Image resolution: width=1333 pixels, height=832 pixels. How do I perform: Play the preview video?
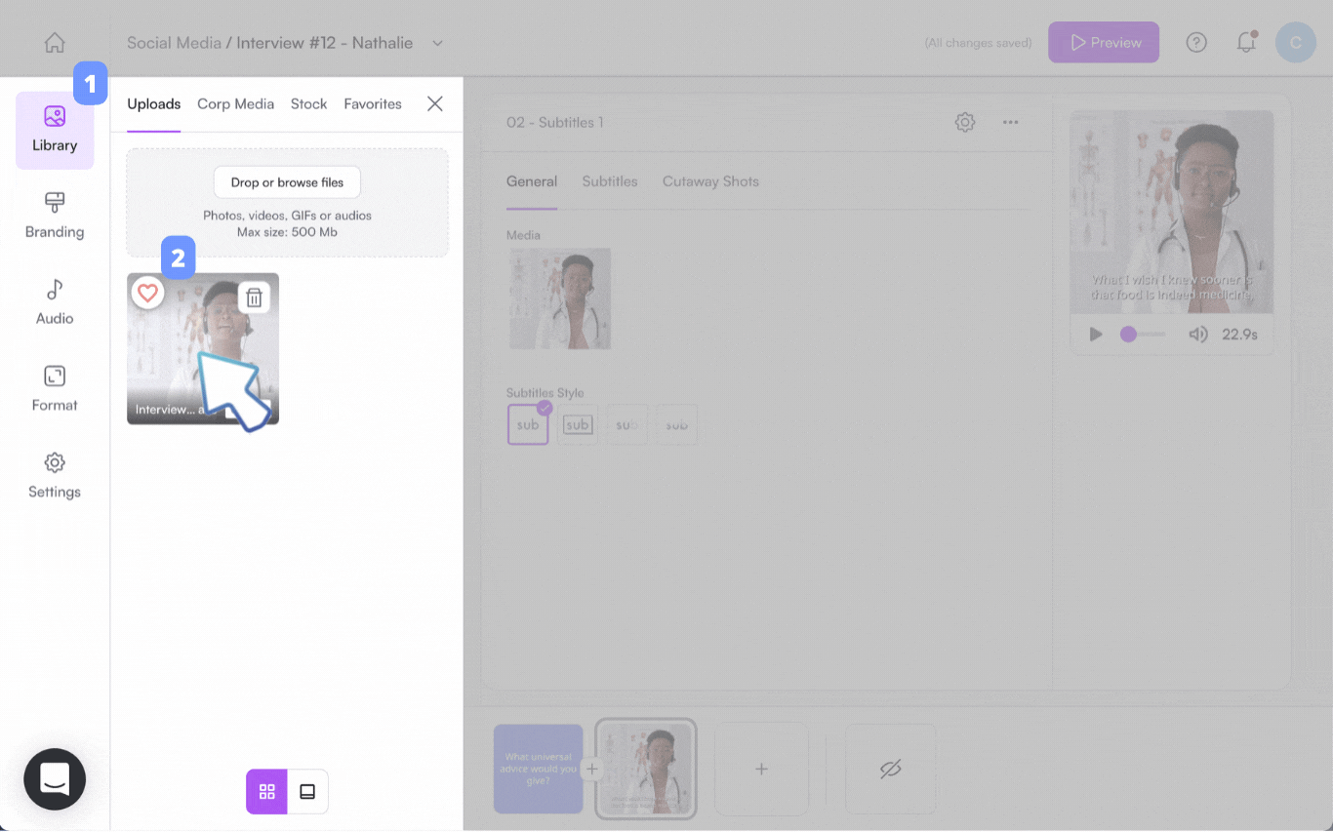tap(1096, 335)
